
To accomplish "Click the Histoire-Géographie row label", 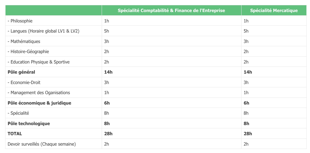I will point(28,52).
